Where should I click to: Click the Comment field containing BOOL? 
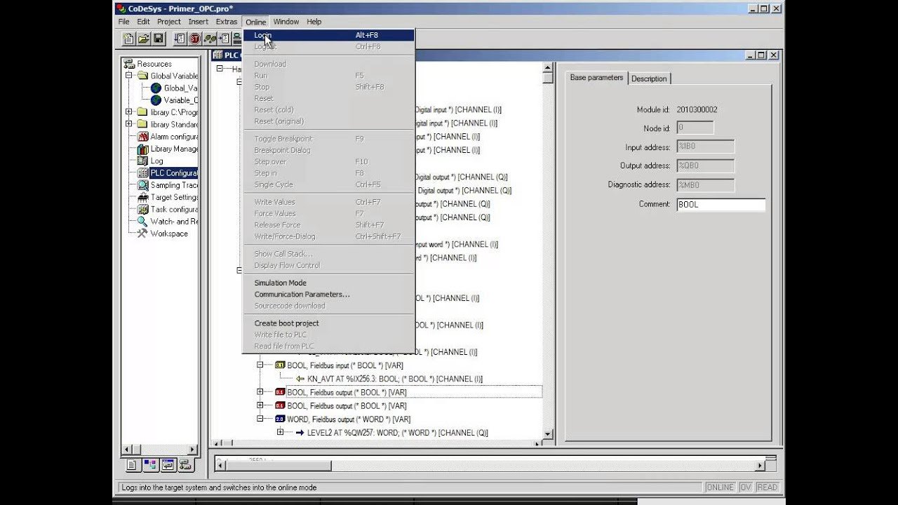[721, 205]
